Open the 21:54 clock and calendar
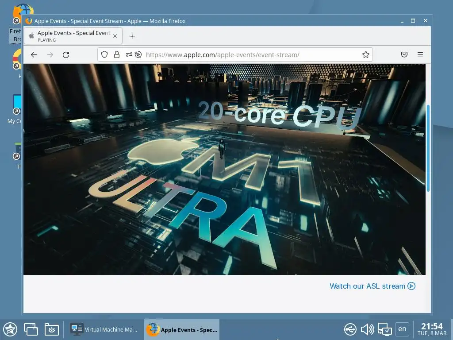Image resolution: width=453 pixels, height=340 pixels. click(432, 329)
